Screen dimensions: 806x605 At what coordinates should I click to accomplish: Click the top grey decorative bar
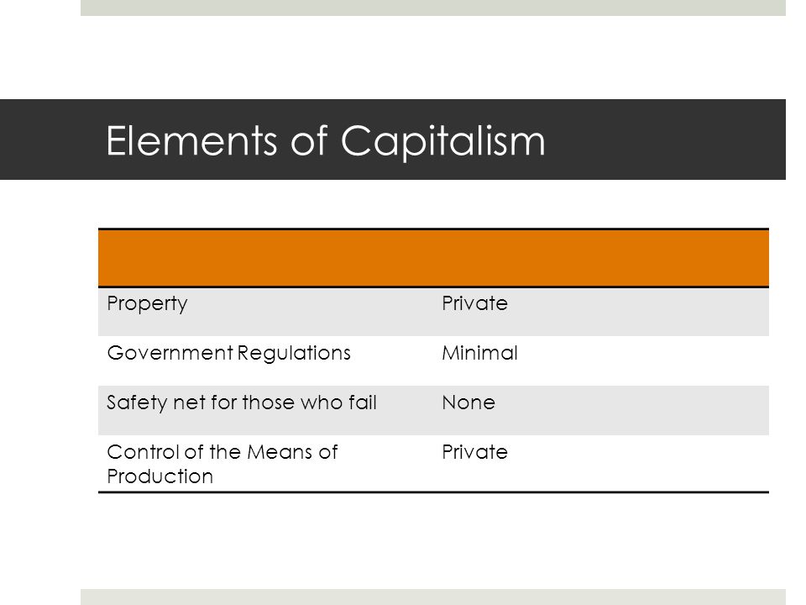pyautogui.click(x=433, y=8)
